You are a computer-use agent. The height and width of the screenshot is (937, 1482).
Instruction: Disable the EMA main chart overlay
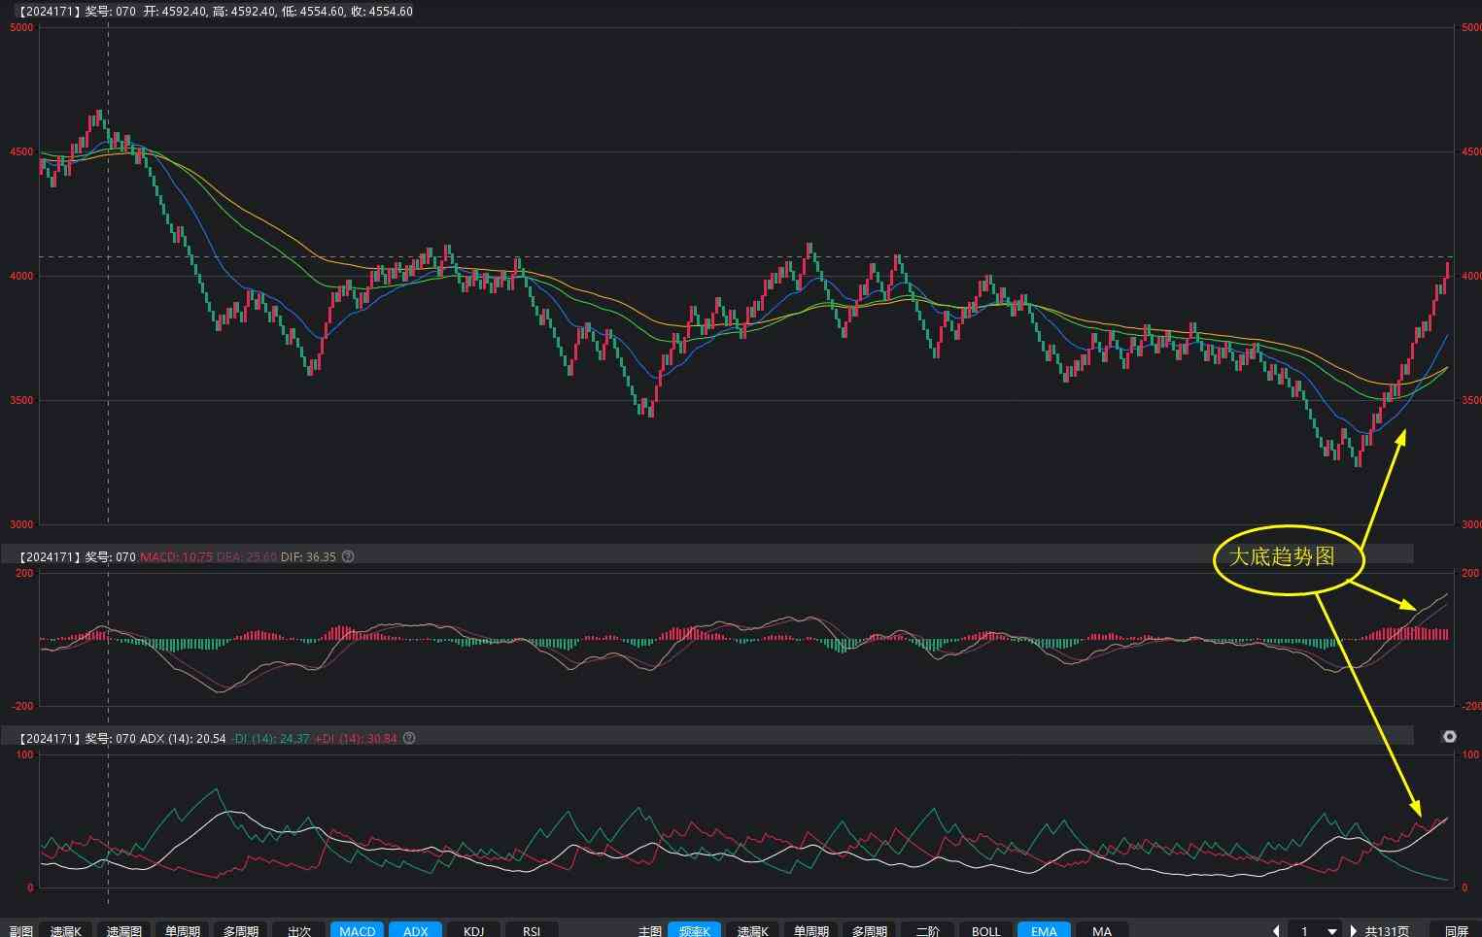pyautogui.click(x=1044, y=930)
